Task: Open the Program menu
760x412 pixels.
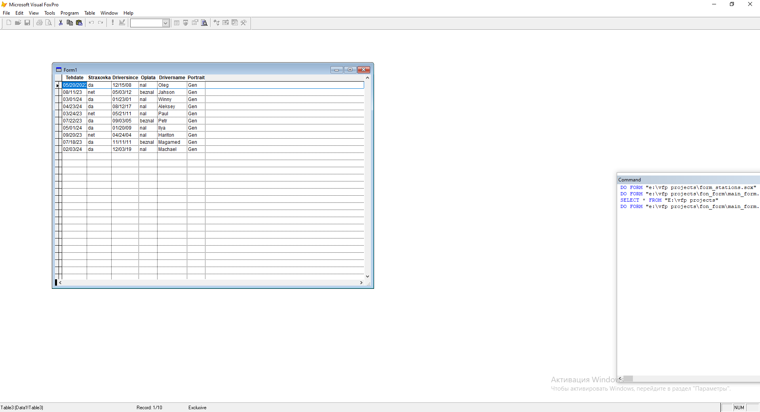Action: pyautogui.click(x=70, y=13)
